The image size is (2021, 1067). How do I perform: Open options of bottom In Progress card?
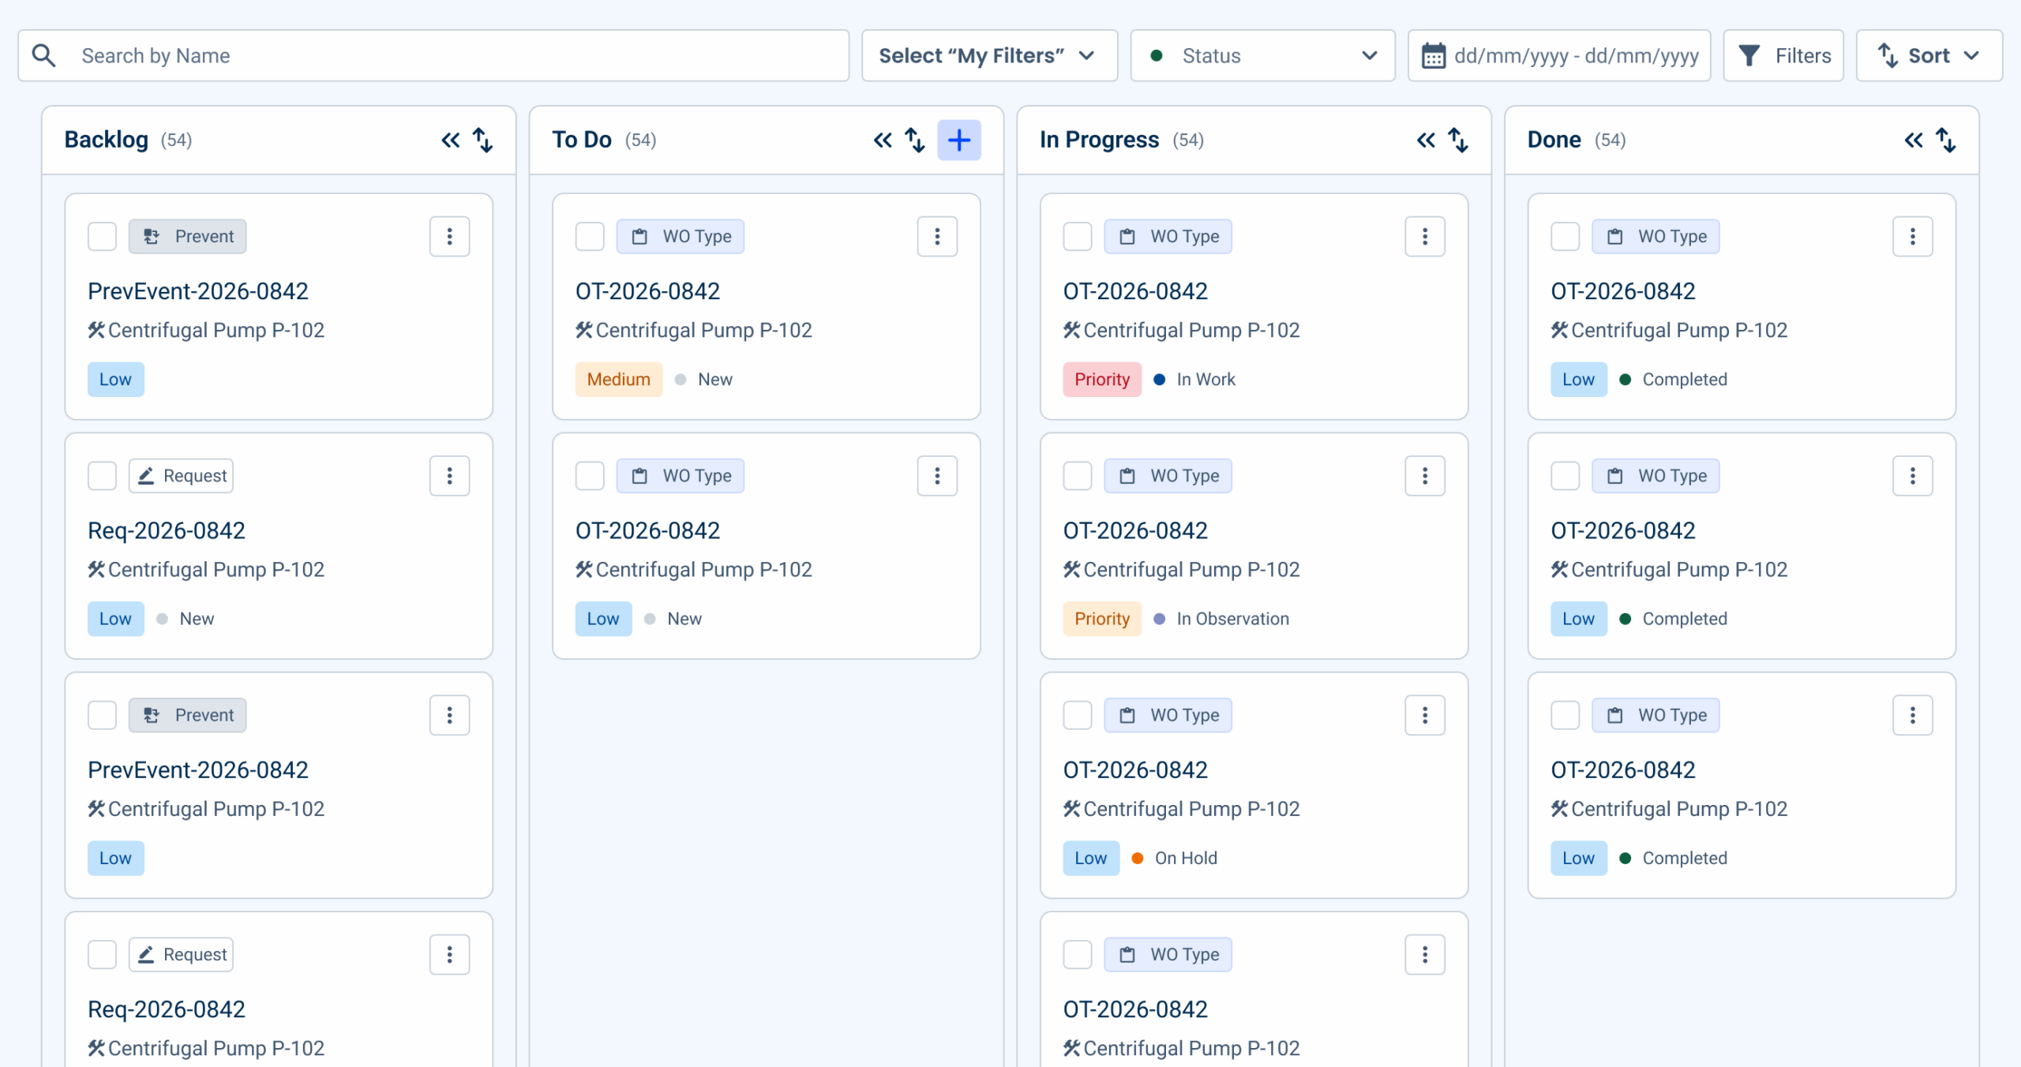pyautogui.click(x=1425, y=955)
